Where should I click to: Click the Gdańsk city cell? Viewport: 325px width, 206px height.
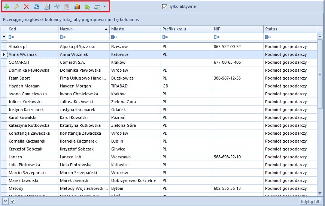135,110
